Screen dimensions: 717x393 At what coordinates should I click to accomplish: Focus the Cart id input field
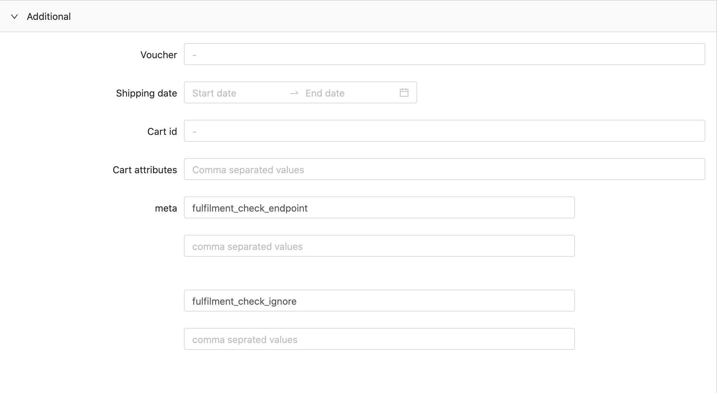coord(444,131)
